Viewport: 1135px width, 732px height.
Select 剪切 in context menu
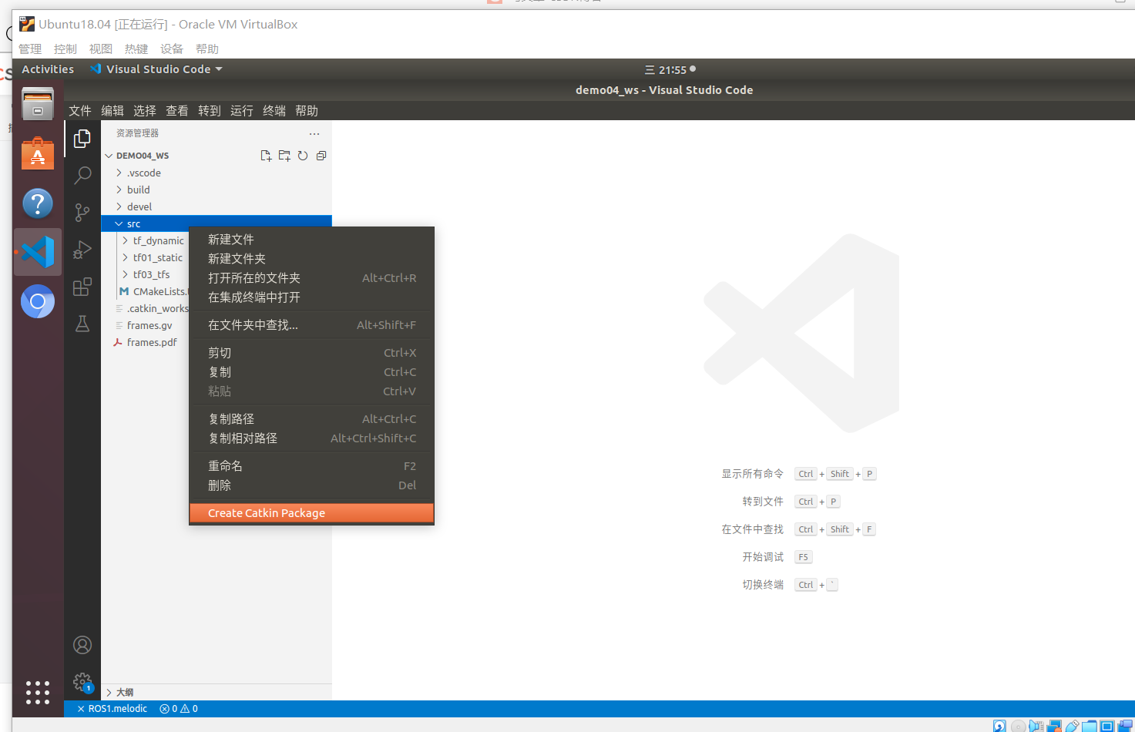click(311, 353)
